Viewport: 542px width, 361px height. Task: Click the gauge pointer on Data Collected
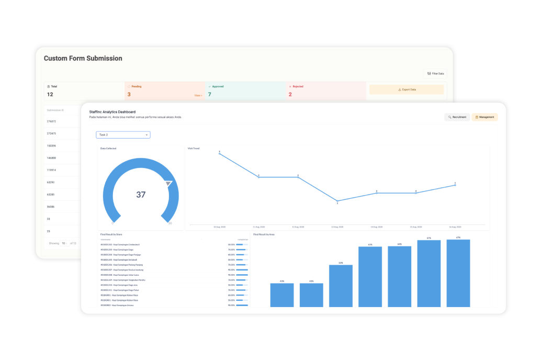click(x=168, y=183)
